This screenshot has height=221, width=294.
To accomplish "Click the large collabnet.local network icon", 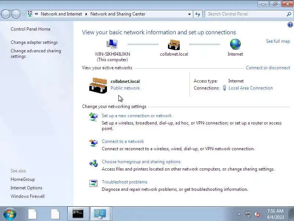I will click(x=98, y=85).
